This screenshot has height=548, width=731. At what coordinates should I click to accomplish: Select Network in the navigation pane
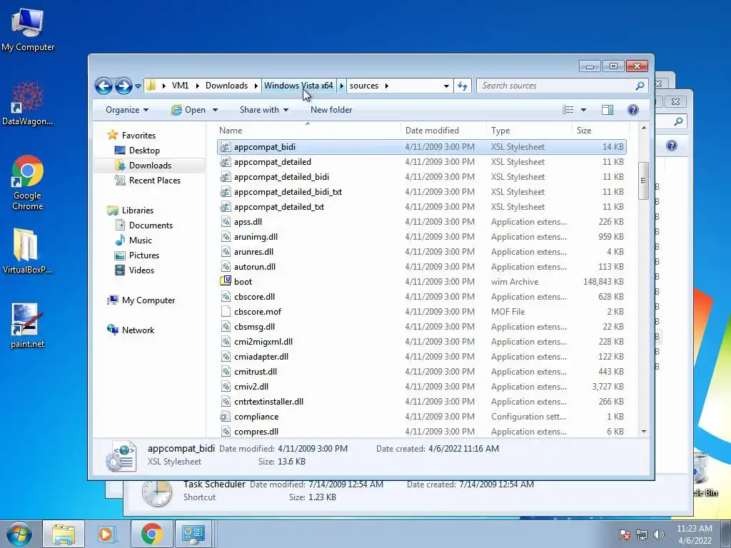[x=138, y=330]
